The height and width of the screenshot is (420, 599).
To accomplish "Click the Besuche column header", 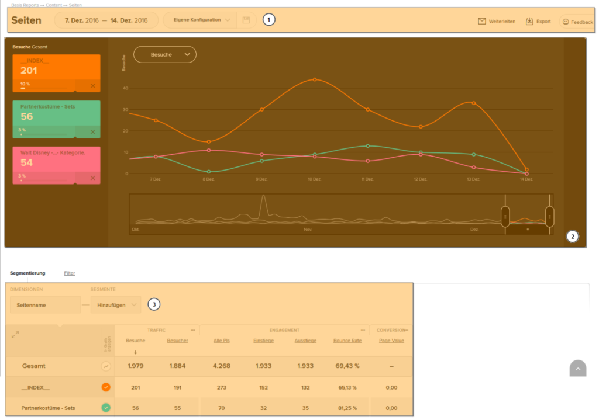I will 135,341.
